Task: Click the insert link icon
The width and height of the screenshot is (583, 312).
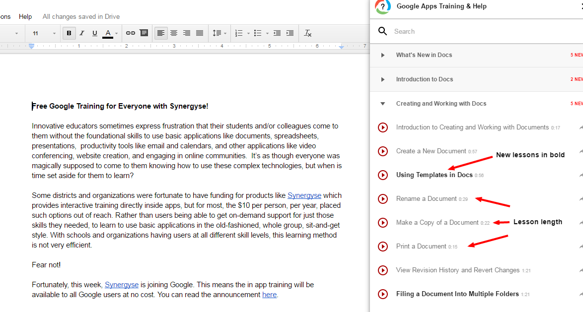Action: [x=131, y=33]
